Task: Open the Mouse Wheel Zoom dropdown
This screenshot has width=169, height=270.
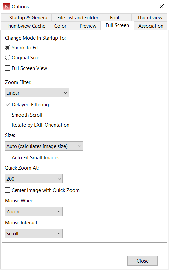Action: point(34,211)
